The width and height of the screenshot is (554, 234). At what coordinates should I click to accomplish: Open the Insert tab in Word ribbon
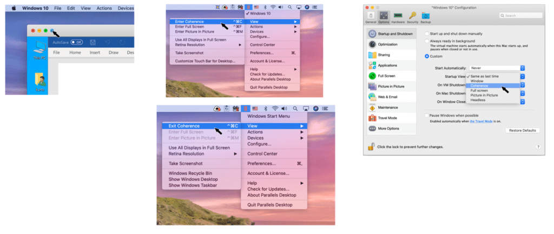click(95, 52)
